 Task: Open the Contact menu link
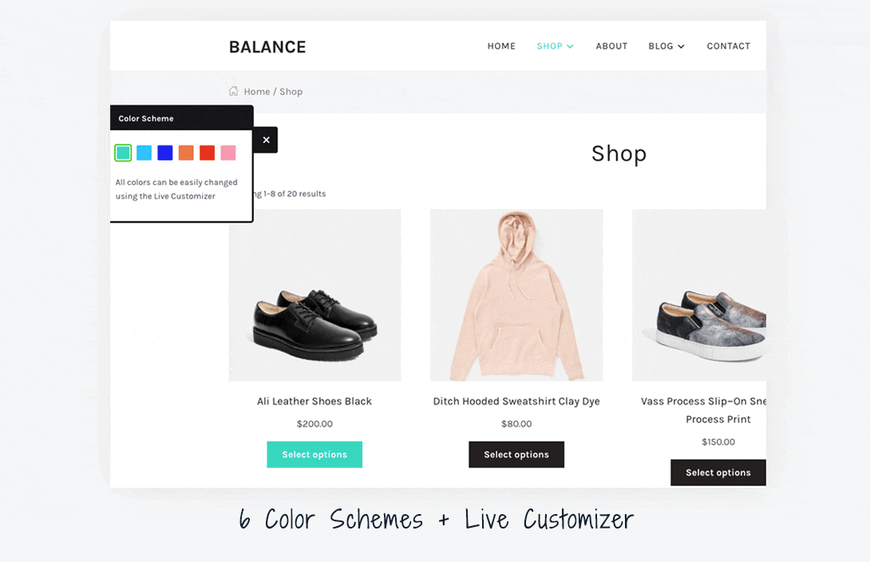[x=729, y=46]
